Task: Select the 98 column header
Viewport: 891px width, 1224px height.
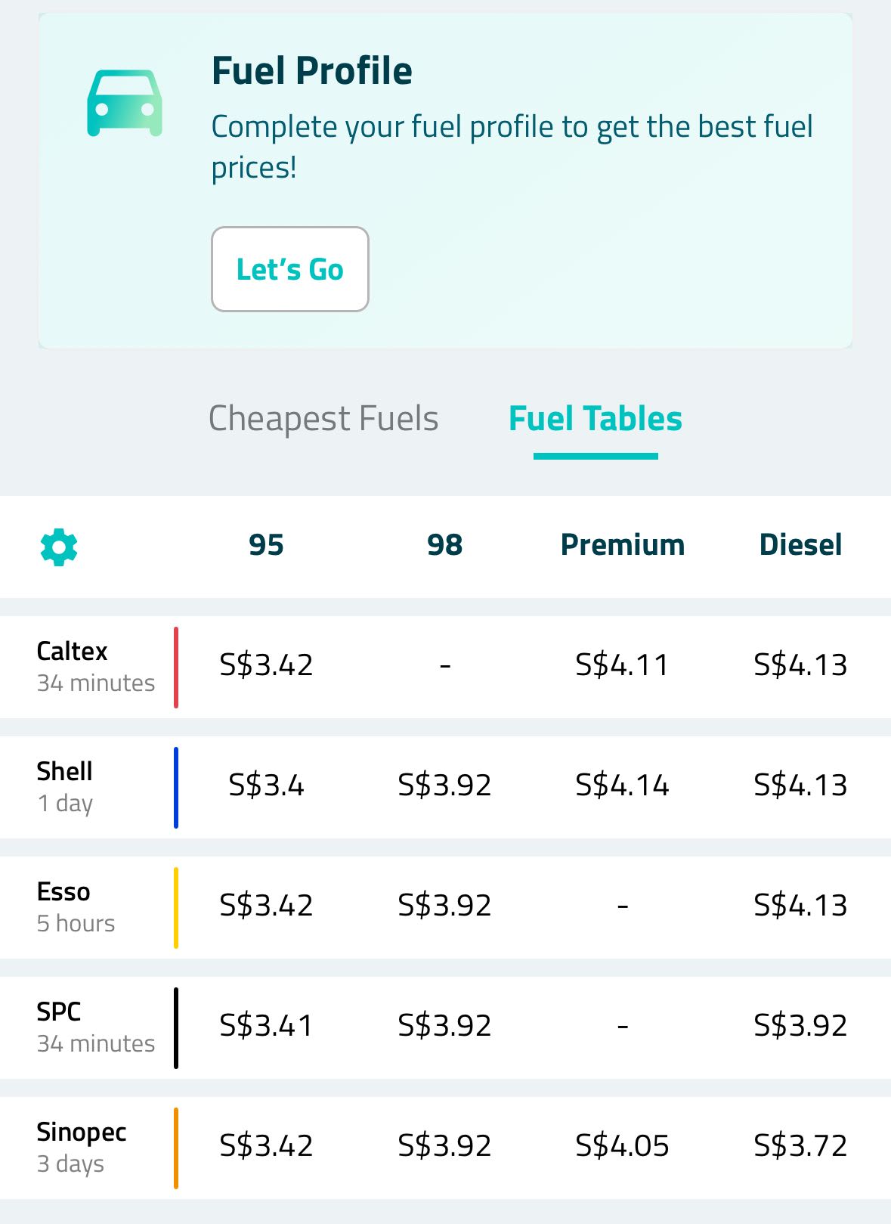Action: click(x=444, y=545)
